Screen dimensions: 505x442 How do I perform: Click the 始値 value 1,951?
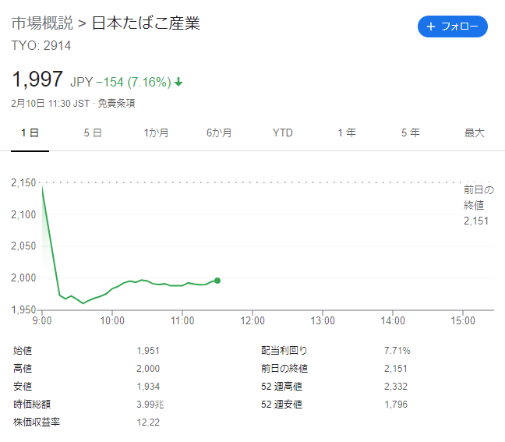148,351
